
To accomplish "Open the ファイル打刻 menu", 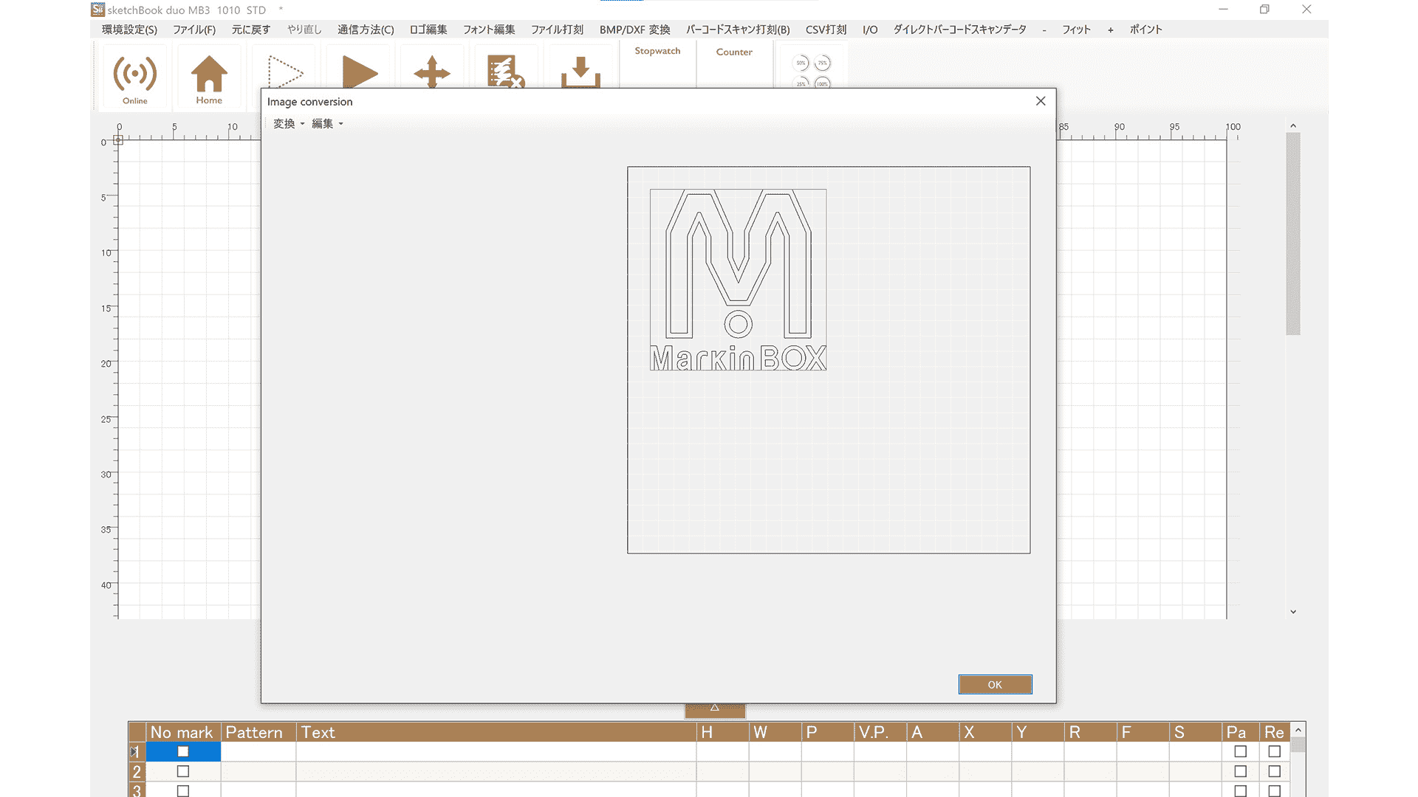I will click(557, 30).
